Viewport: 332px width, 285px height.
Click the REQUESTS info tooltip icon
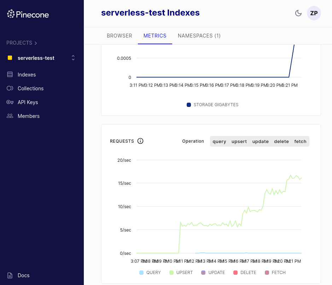pos(140,141)
